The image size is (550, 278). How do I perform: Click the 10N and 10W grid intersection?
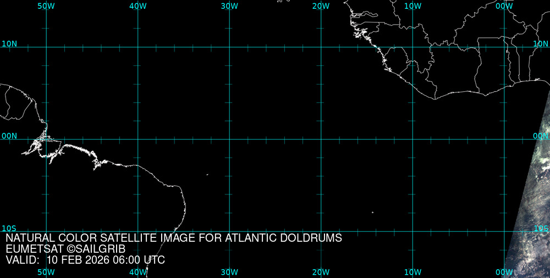[413, 47]
